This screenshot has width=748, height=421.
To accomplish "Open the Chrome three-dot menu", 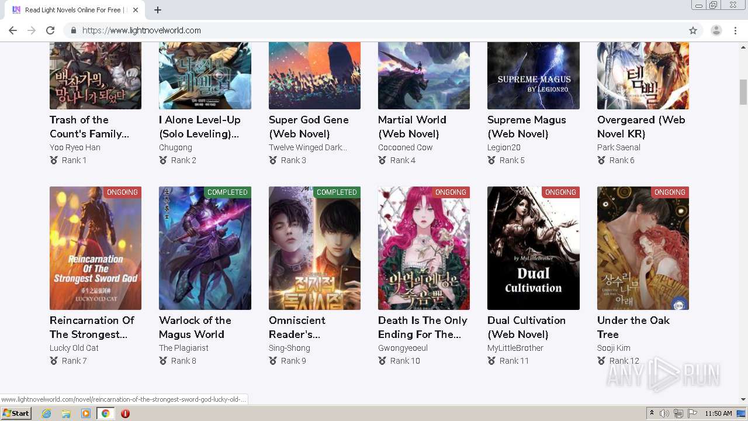I will pyautogui.click(x=736, y=30).
